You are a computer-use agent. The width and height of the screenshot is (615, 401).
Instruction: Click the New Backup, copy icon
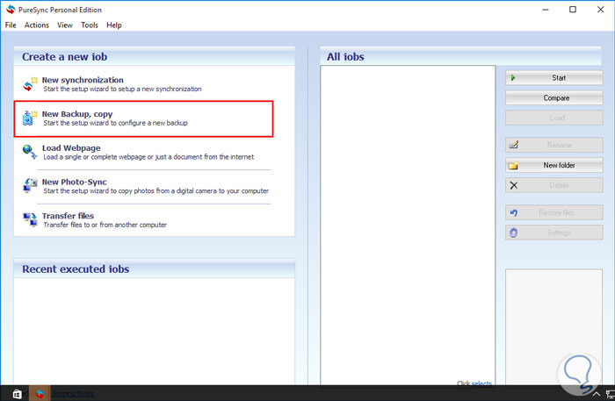point(29,118)
